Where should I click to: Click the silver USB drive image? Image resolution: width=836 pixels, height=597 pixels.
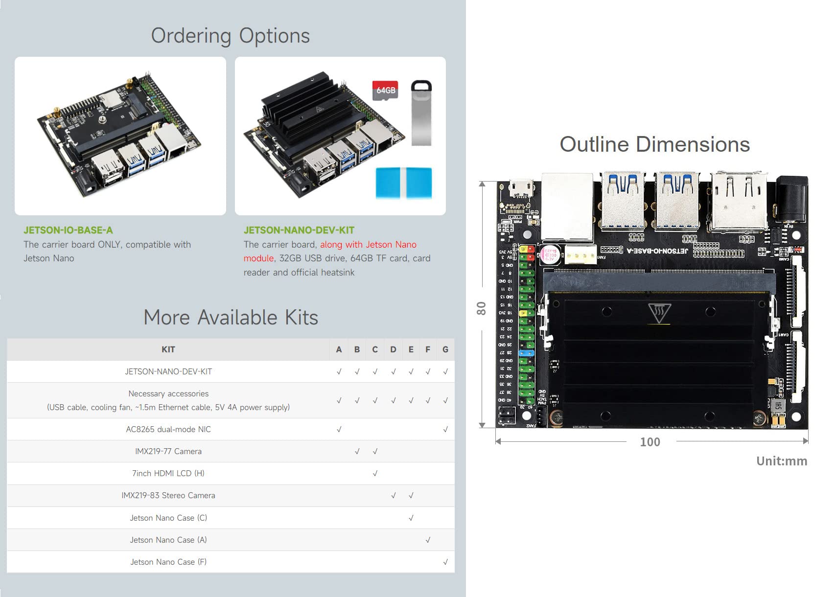tap(421, 113)
